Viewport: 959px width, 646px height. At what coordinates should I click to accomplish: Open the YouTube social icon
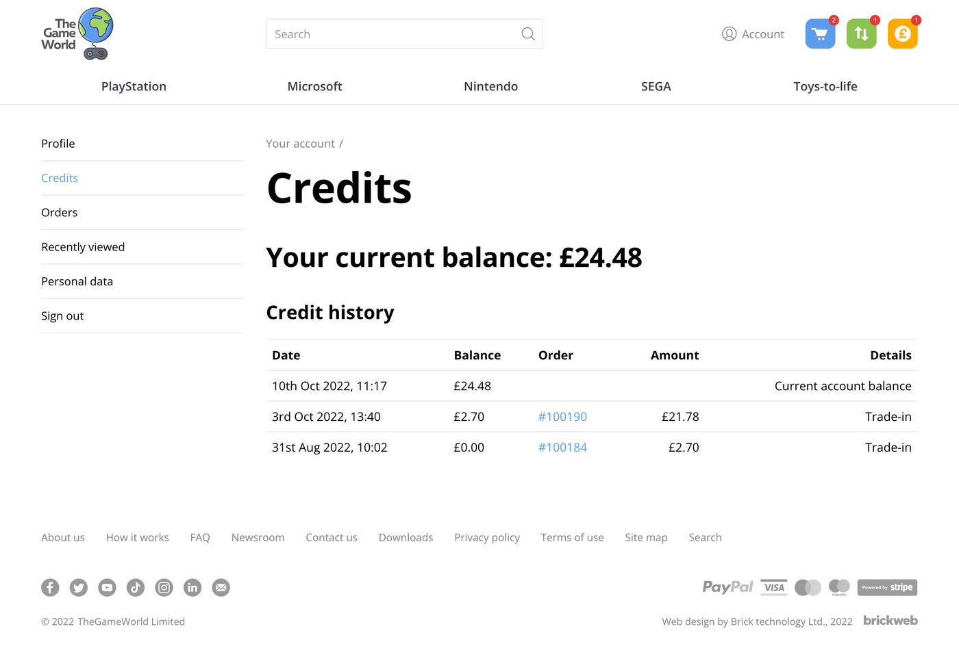coord(107,587)
